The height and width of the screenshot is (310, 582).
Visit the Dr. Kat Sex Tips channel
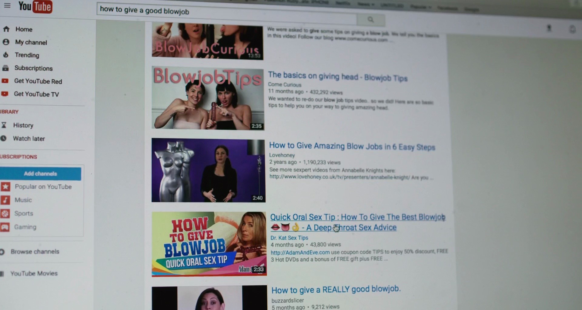[x=289, y=238]
